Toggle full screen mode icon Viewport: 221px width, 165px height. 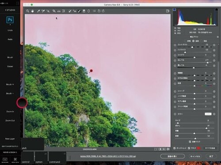pyautogui.click(x=168, y=11)
